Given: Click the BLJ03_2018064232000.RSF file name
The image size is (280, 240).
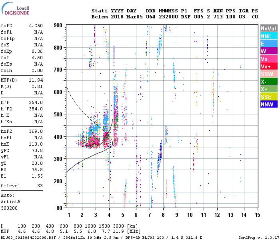Looking at the screenshot, I should [28, 238].
